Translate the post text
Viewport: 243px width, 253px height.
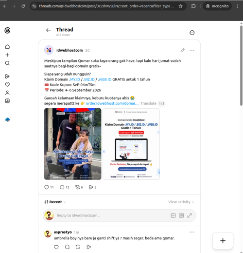[x=148, y=103]
